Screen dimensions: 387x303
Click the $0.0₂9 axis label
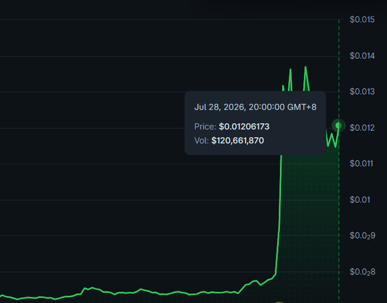point(363,236)
